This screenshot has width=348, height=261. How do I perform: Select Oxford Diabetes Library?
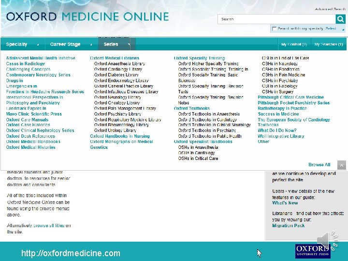[x=116, y=75]
